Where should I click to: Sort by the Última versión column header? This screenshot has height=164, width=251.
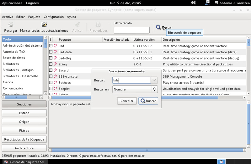[x=147, y=40]
